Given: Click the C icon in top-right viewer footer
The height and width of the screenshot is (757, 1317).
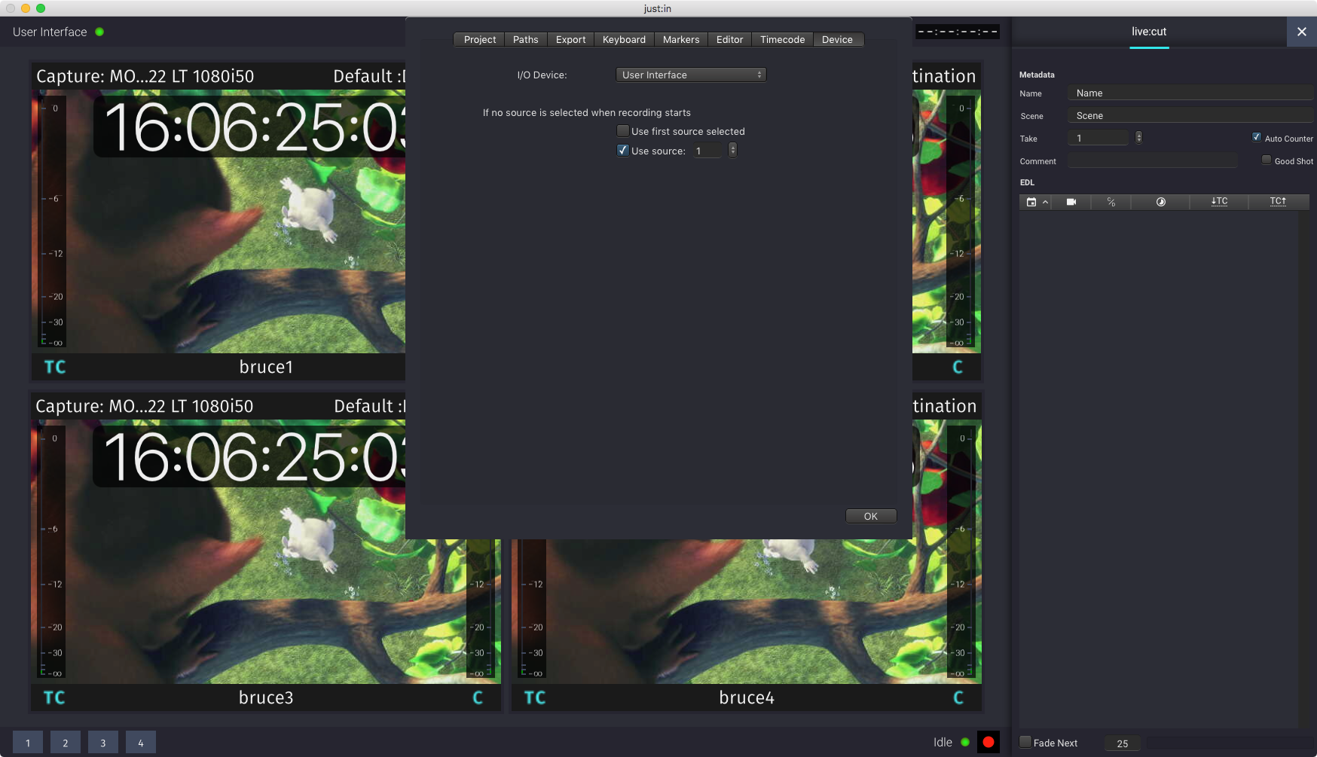Looking at the screenshot, I should pos(958,367).
